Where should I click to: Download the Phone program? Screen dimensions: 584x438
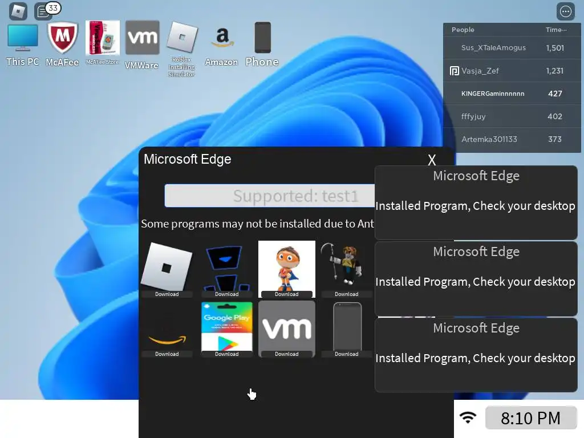[x=346, y=354]
